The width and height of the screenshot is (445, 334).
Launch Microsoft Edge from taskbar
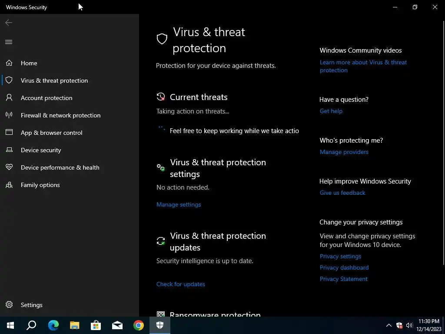[53, 325]
